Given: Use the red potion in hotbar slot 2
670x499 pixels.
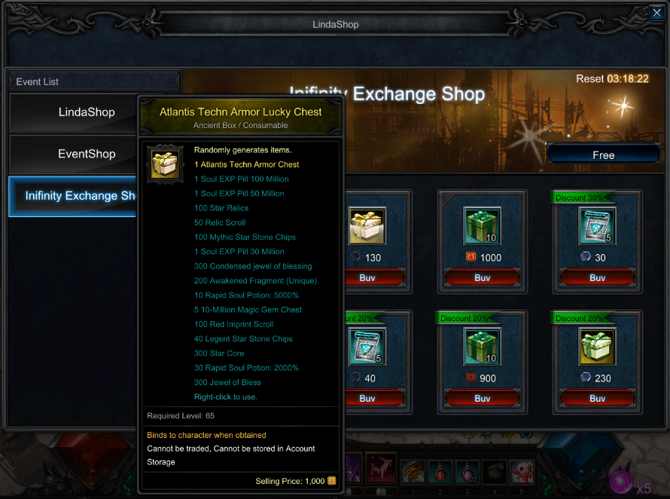Looking at the screenshot, I should click(x=440, y=473).
